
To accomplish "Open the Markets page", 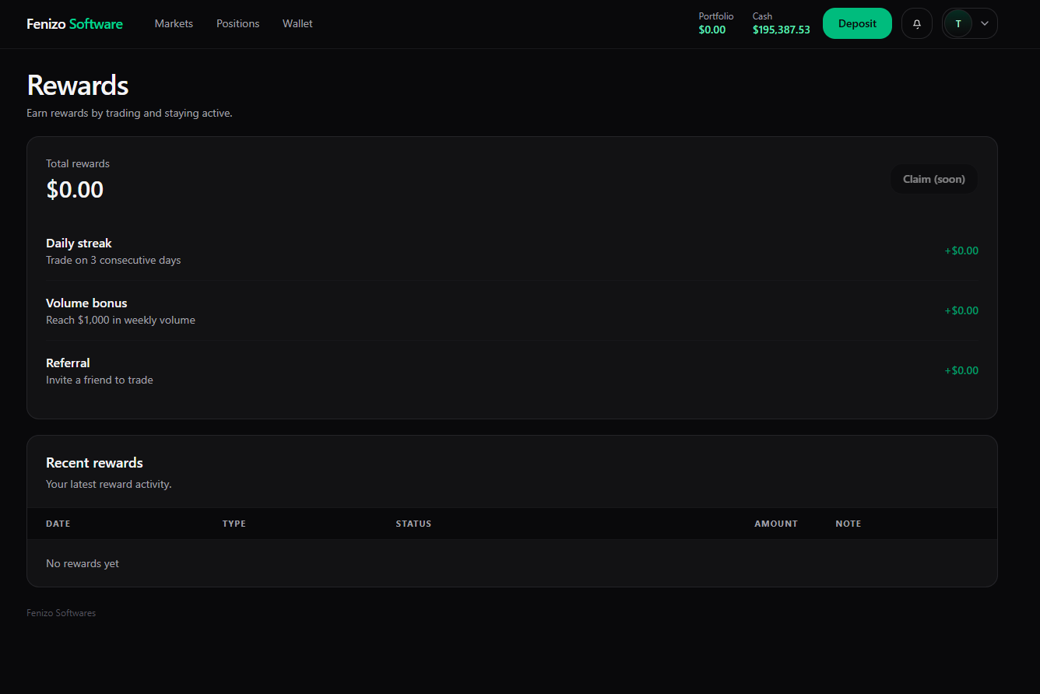I will [174, 23].
